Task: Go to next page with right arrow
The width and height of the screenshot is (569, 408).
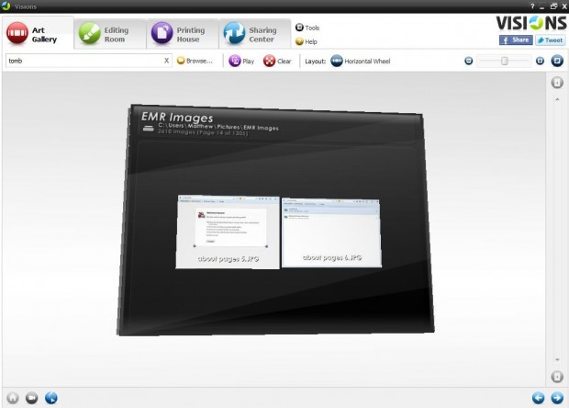Action: [x=557, y=398]
